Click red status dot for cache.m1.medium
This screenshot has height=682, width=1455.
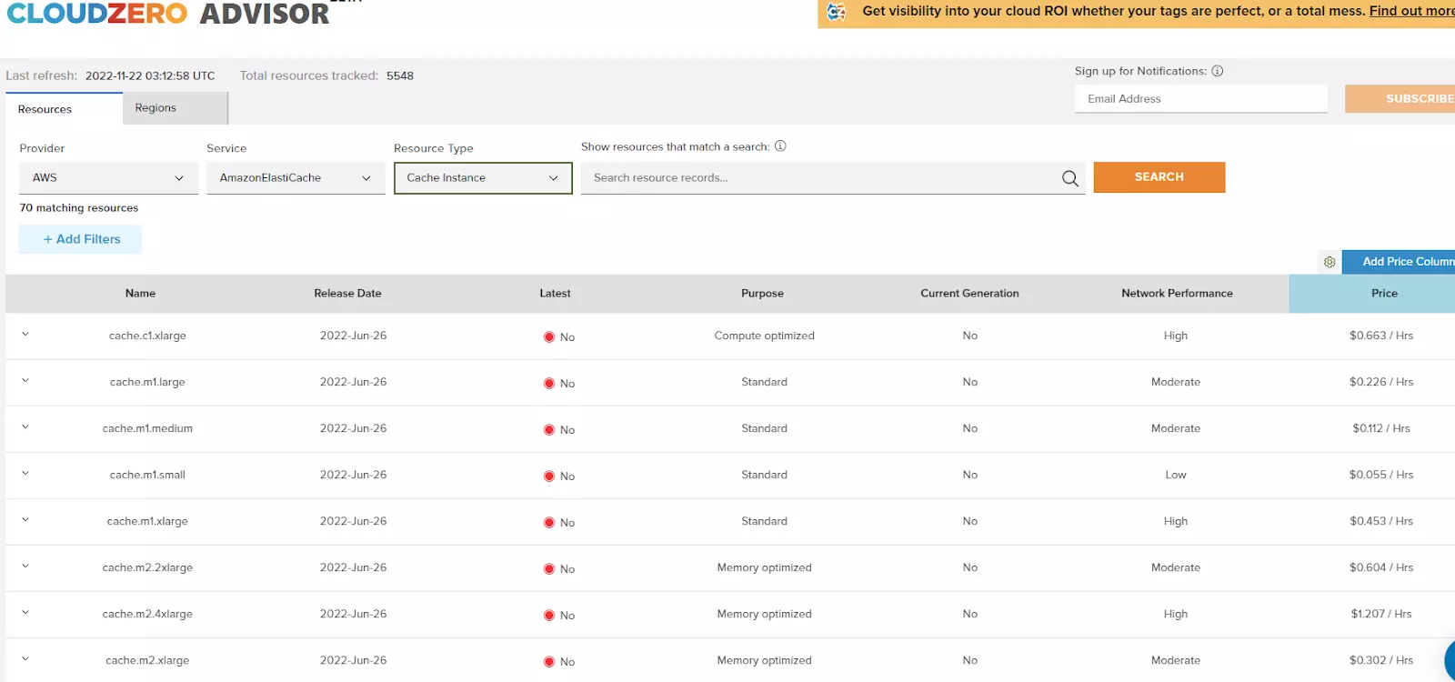tap(549, 430)
